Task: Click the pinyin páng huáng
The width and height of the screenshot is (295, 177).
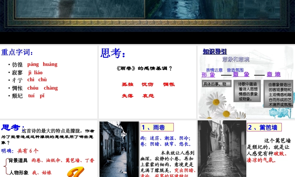Action: coord(42,64)
